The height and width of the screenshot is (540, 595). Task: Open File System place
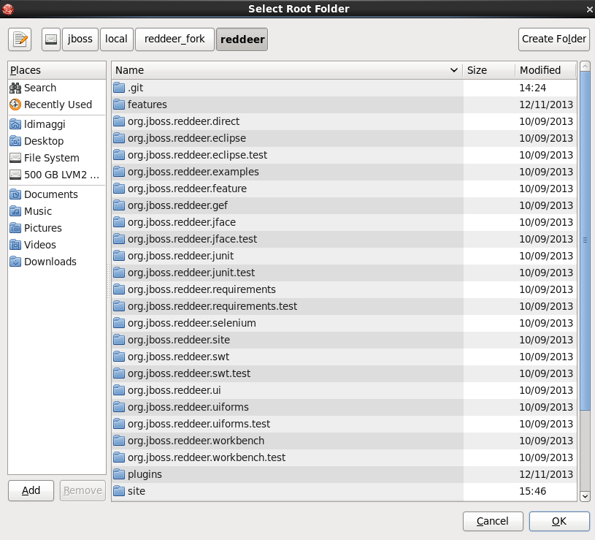(57, 158)
